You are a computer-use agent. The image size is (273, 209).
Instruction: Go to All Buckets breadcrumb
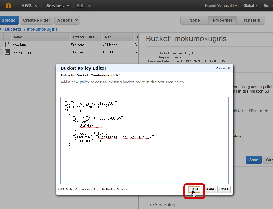tap(10, 29)
